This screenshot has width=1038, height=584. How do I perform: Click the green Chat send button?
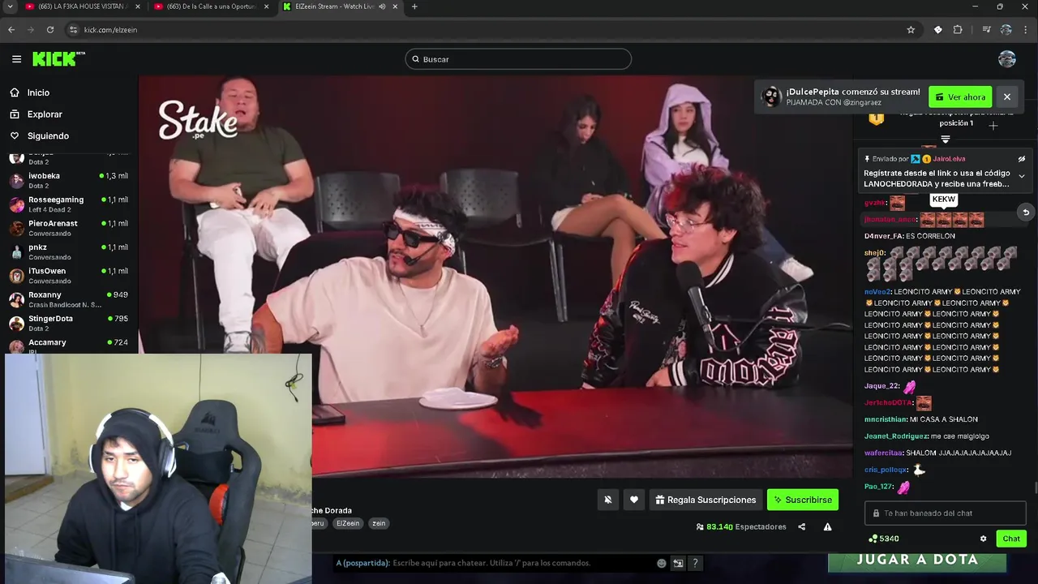(1011, 539)
